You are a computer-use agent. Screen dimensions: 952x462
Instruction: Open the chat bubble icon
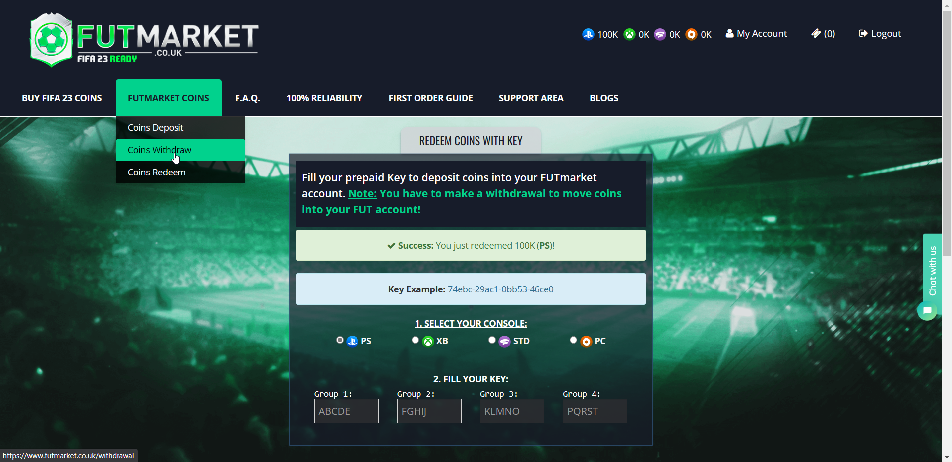click(927, 311)
